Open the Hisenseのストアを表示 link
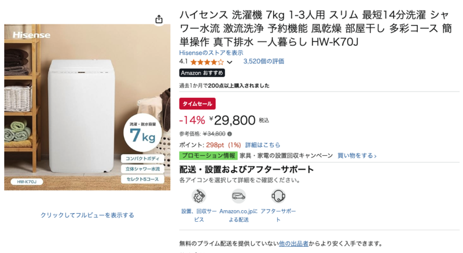This screenshot has width=463, height=253. pos(211,53)
